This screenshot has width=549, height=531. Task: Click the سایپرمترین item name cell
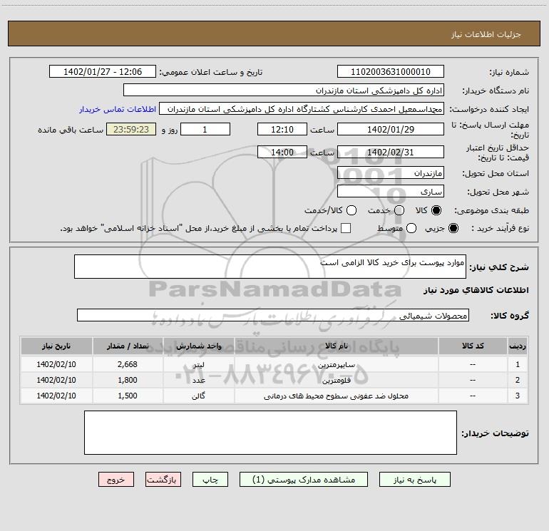[336, 364]
